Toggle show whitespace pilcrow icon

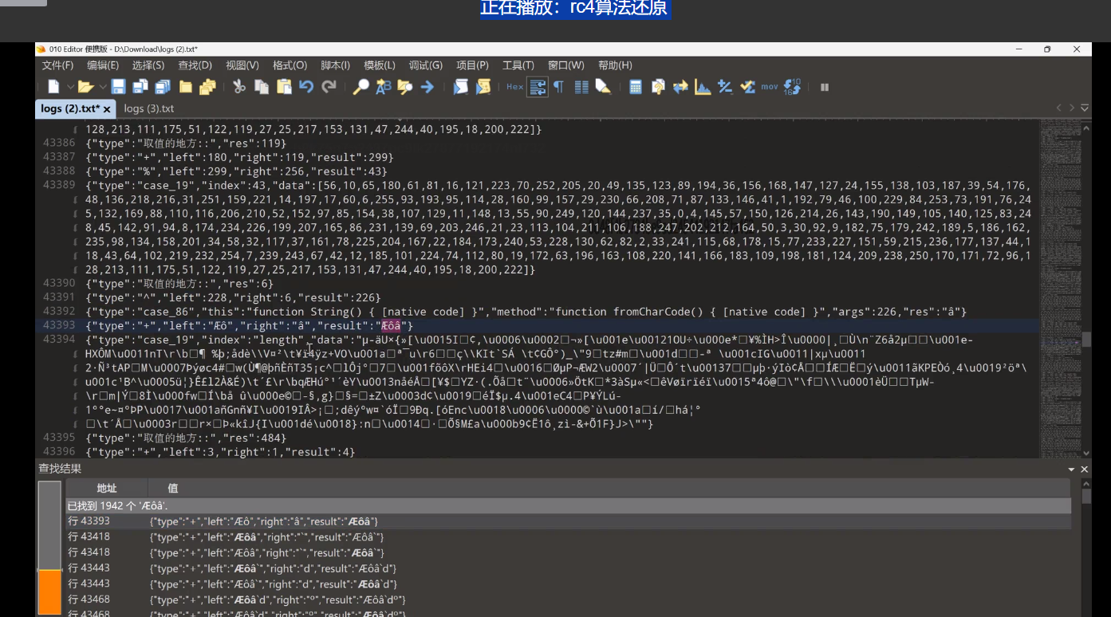click(559, 87)
